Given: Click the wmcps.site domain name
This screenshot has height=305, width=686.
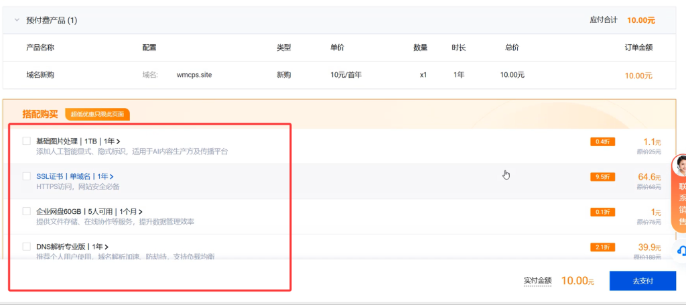Looking at the screenshot, I should tap(194, 75).
